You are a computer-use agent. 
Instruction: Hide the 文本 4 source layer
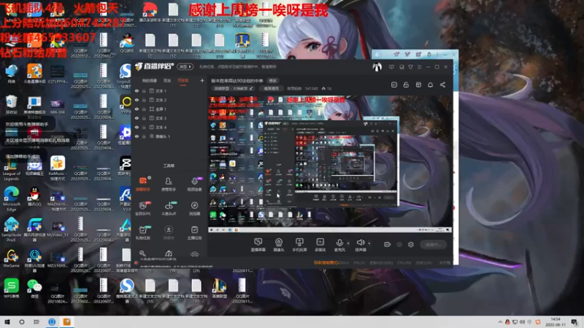pyautogui.click(x=137, y=127)
